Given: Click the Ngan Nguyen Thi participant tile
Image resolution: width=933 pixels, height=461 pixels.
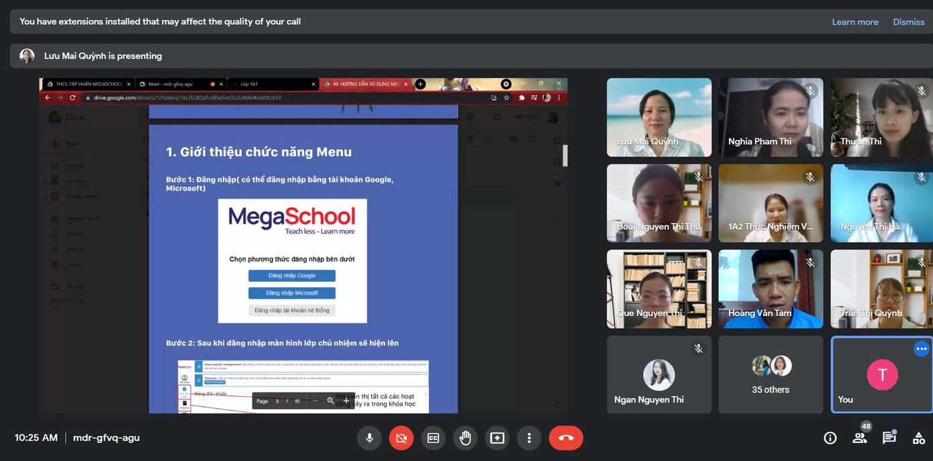Looking at the screenshot, I should click(x=658, y=374).
